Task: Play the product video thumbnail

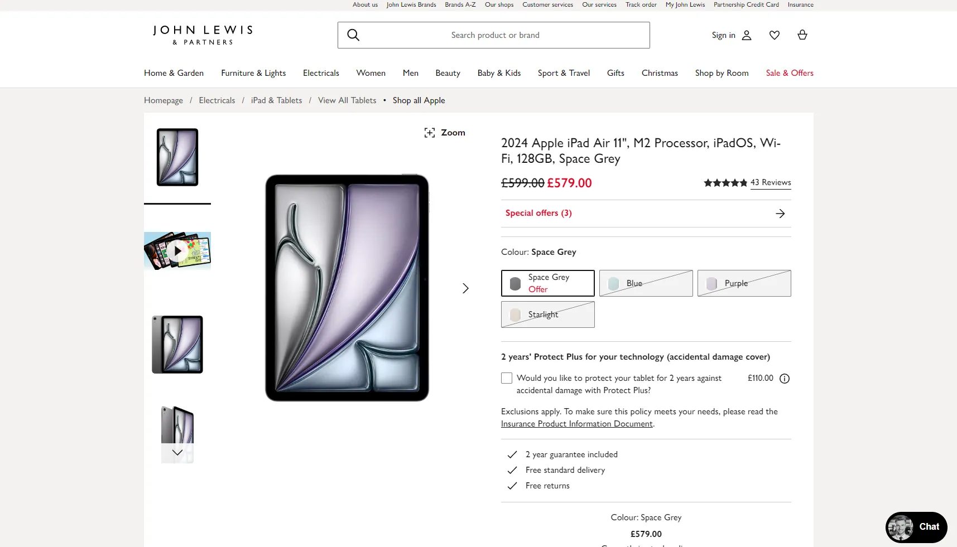Action: click(x=177, y=251)
